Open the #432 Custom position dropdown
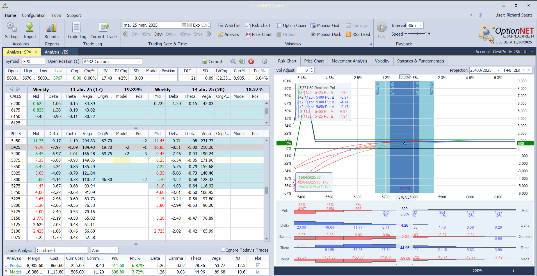Screen dimensions: 537x276 (139, 61)
